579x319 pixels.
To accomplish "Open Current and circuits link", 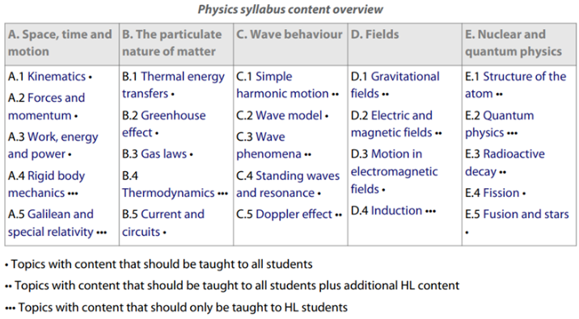I will (163, 223).
